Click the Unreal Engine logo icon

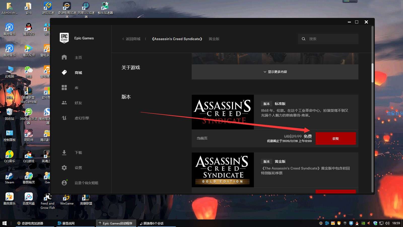click(64, 118)
